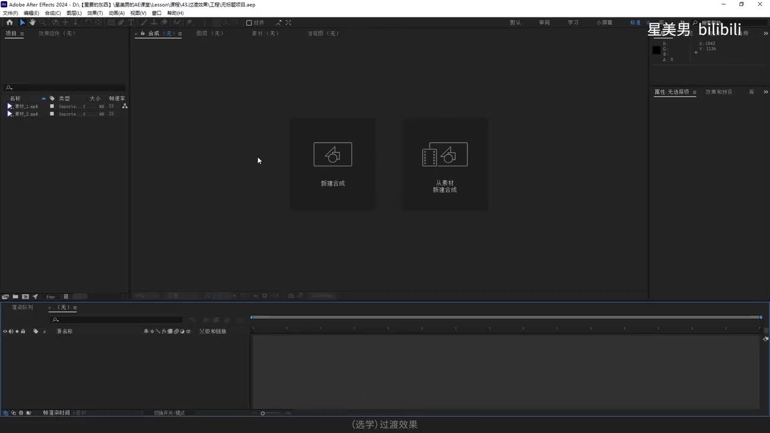Switch to the 学习 workspace
The height and width of the screenshot is (433, 770).
pyautogui.click(x=573, y=23)
